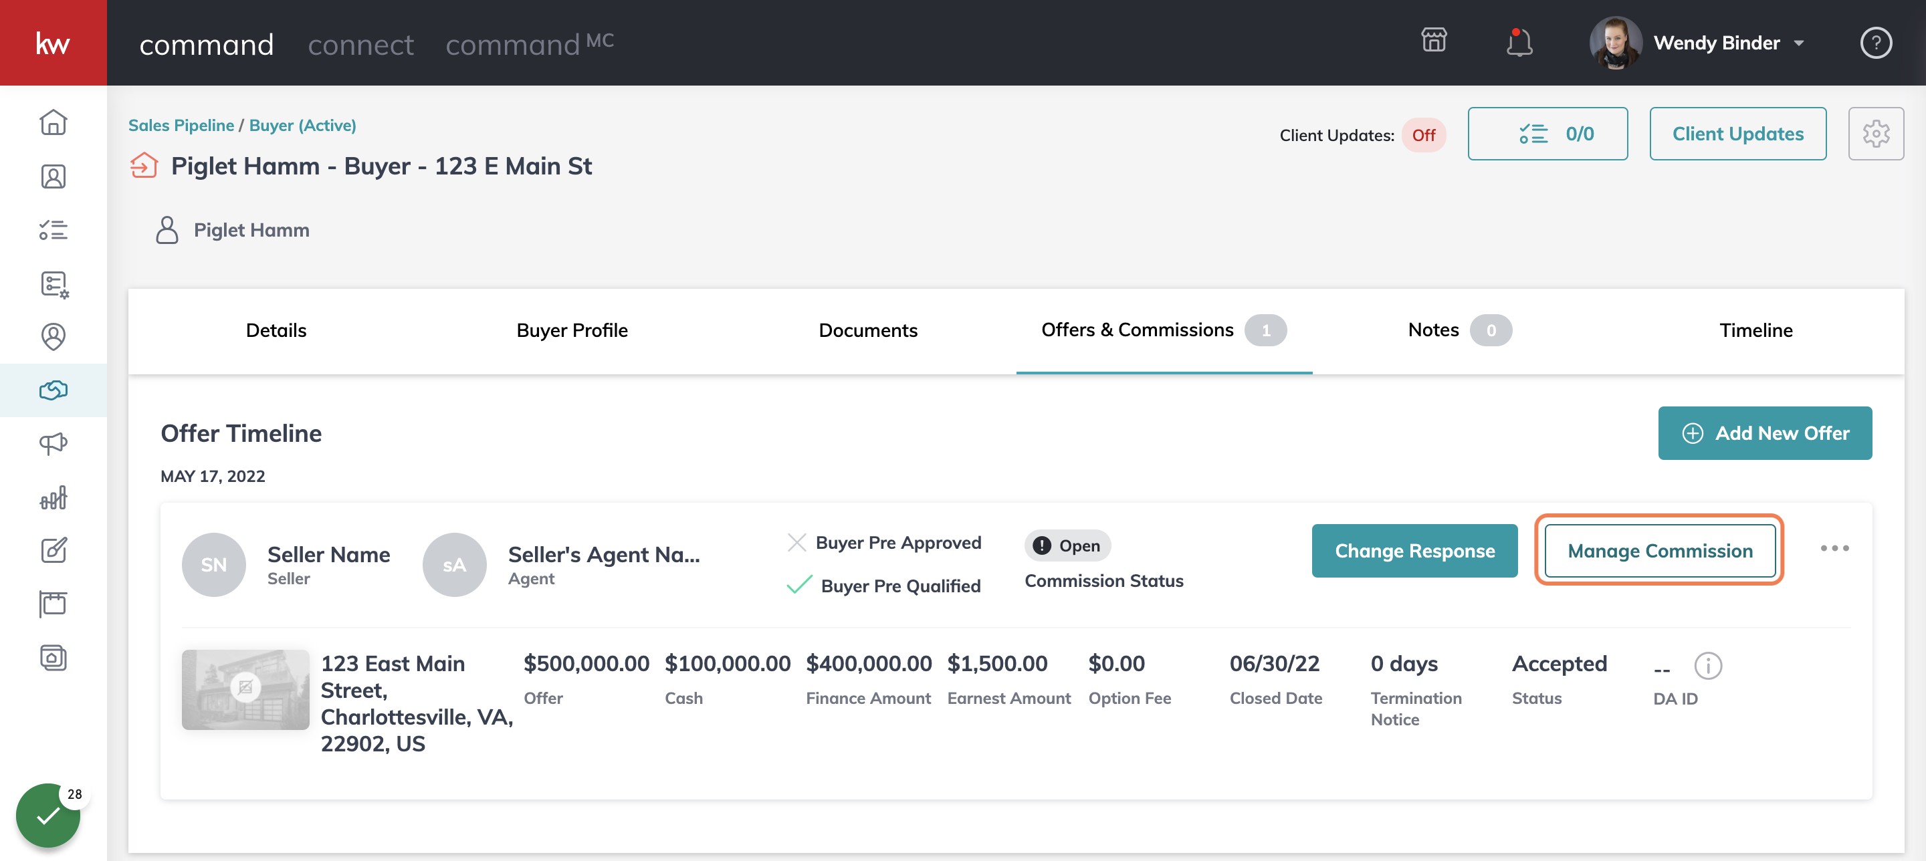Screen dimensions: 1926x861
Task: Click the Client Updates button
Action: click(x=1737, y=134)
